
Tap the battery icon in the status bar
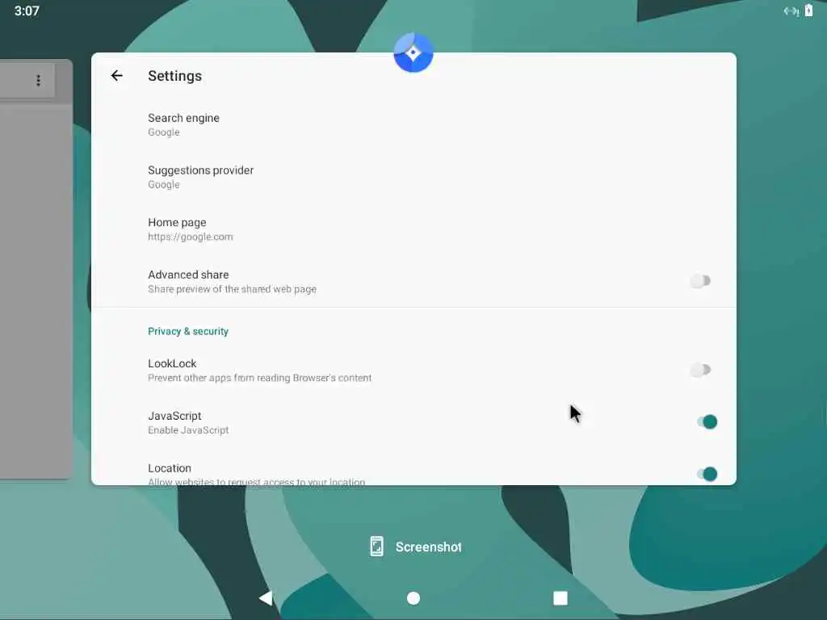(x=808, y=10)
